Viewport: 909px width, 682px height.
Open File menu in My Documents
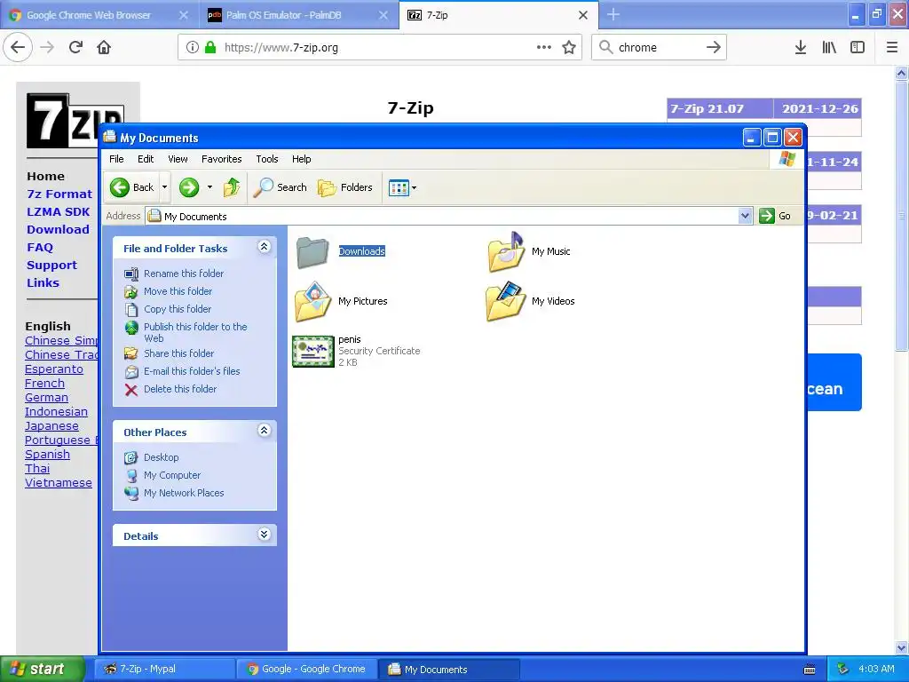click(116, 159)
